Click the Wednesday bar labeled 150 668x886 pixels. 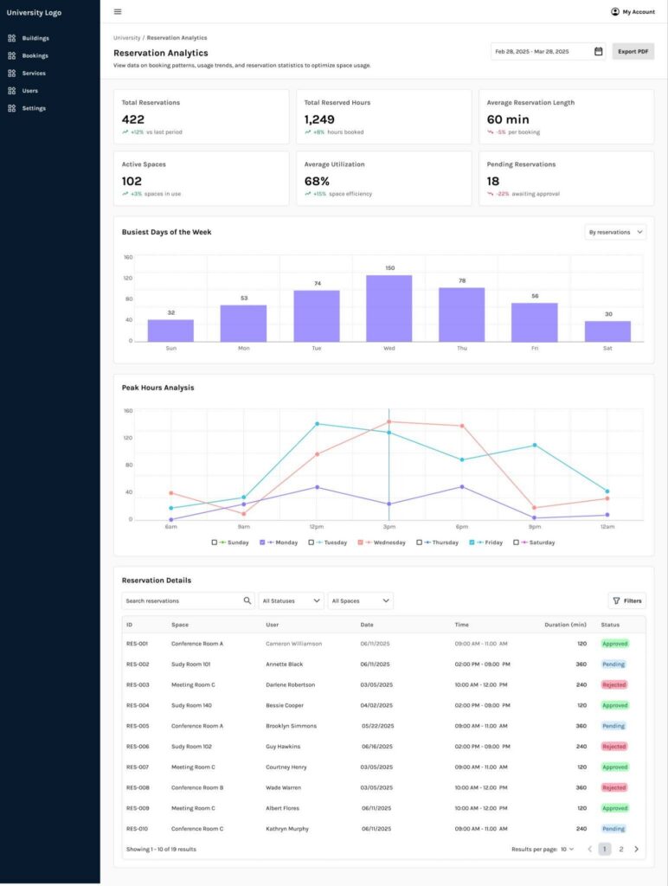pyautogui.click(x=389, y=309)
